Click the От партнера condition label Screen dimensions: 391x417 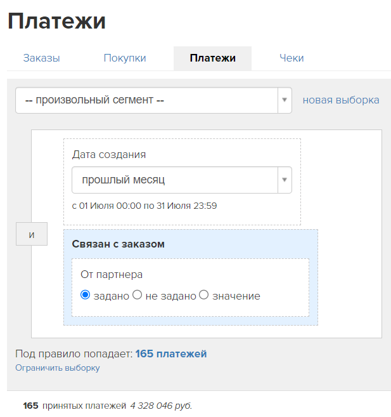(112, 274)
